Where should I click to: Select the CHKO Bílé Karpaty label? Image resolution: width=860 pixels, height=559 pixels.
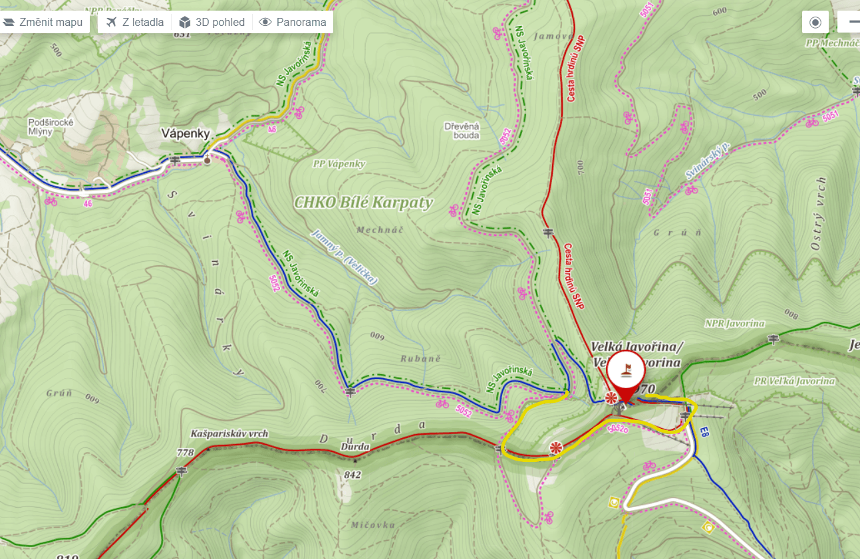pyautogui.click(x=364, y=203)
